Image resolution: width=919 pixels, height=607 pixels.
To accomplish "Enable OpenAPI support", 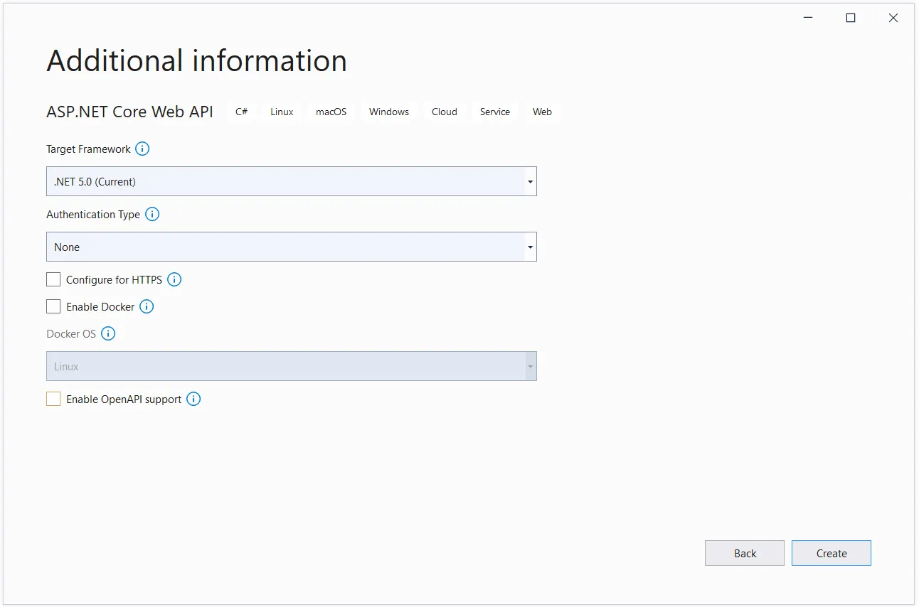I will click(53, 398).
